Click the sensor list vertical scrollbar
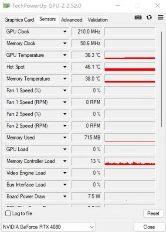The height and width of the screenshot is (232, 166). tap(162, 79)
